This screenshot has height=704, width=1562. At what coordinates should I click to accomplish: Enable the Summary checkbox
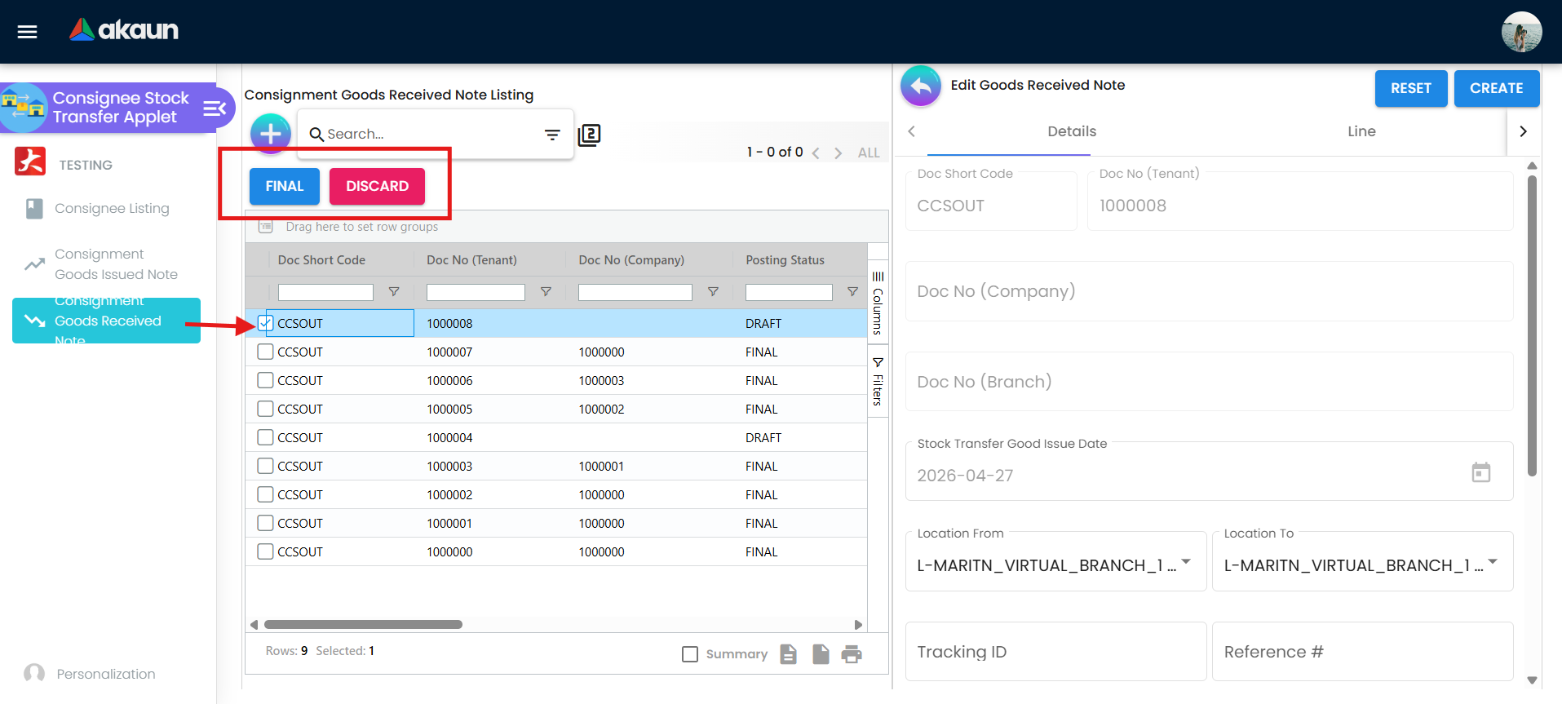tap(690, 654)
